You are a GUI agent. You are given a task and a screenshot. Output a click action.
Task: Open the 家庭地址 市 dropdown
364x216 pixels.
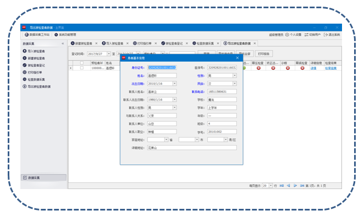click(x=197, y=140)
